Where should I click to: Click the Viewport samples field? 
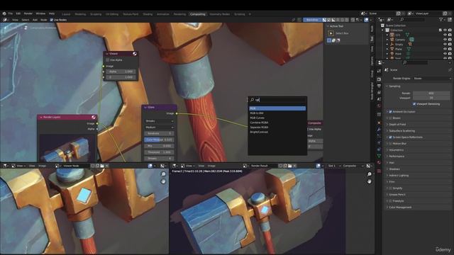431,98
